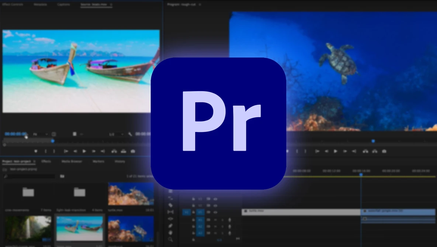Select the Slip tool
This screenshot has width=437, height=247.
[x=171, y=212]
